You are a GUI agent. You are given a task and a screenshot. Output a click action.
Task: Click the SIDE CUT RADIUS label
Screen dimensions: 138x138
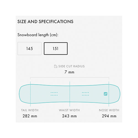pos(71,66)
